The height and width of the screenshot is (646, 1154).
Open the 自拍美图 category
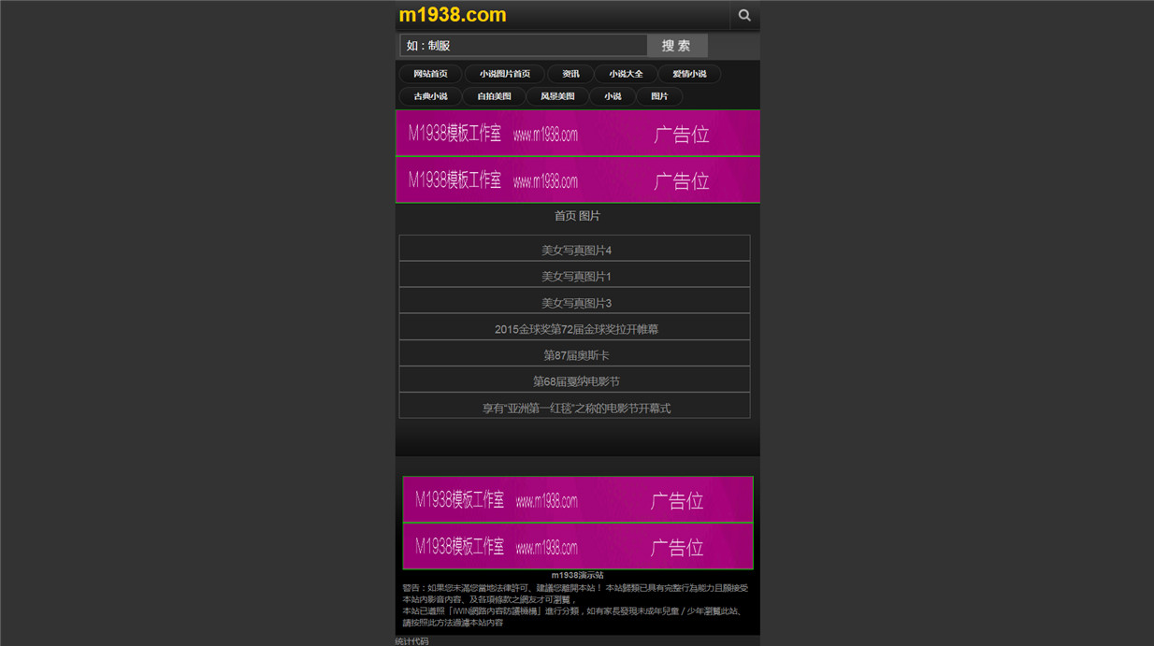click(494, 96)
